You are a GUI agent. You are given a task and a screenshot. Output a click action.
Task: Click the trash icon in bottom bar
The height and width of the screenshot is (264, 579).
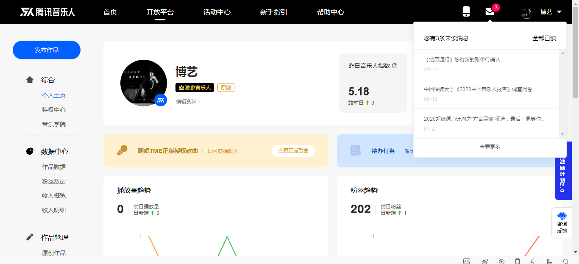coord(518,261)
